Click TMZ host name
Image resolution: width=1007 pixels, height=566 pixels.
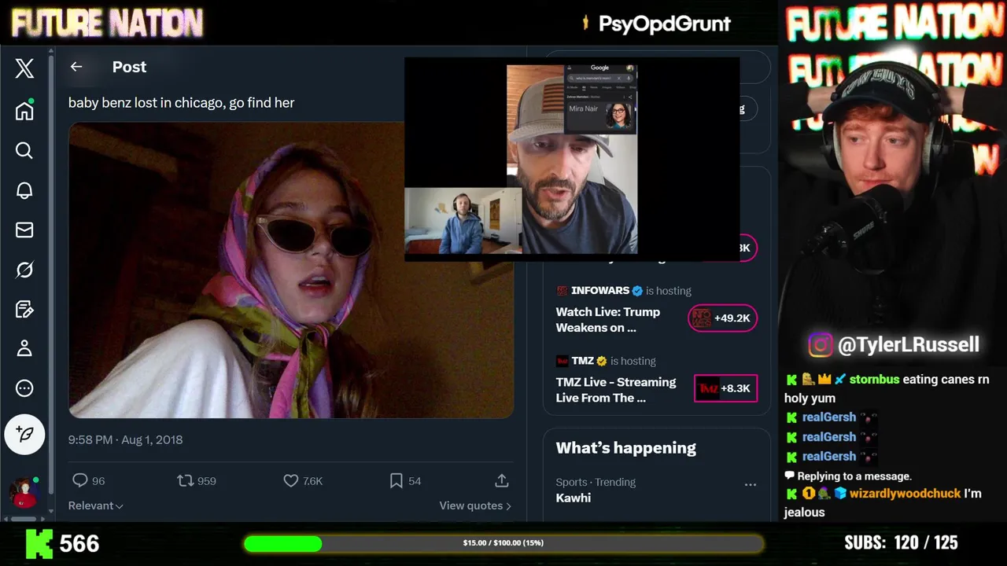click(x=583, y=361)
